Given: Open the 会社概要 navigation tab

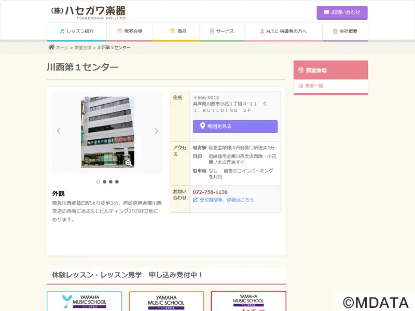Looking at the screenshot, I should coord(345,32).
